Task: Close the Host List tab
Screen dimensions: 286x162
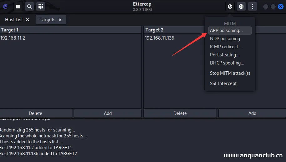Action: click(x=28, y=20)
